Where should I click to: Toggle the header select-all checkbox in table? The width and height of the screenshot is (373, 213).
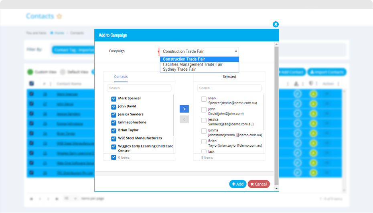[31, 83]
